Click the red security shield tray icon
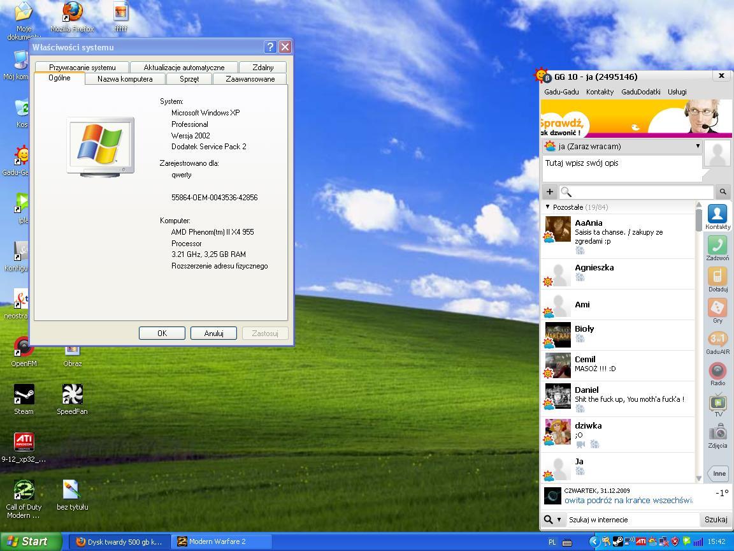The height and width of the screenshot is (551, 734). click(675, 541)
